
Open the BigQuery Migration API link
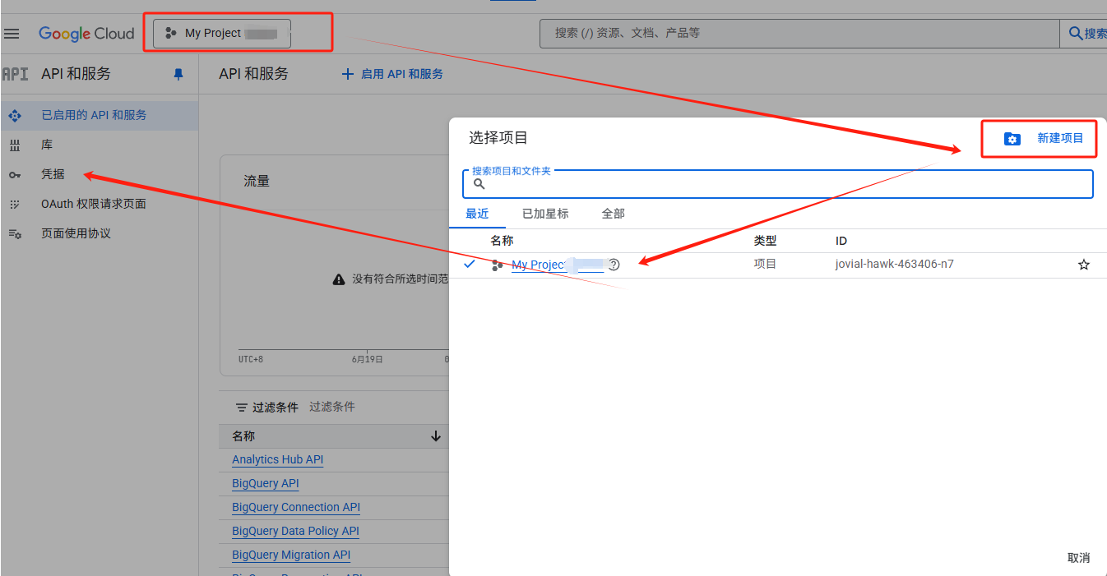291,555
